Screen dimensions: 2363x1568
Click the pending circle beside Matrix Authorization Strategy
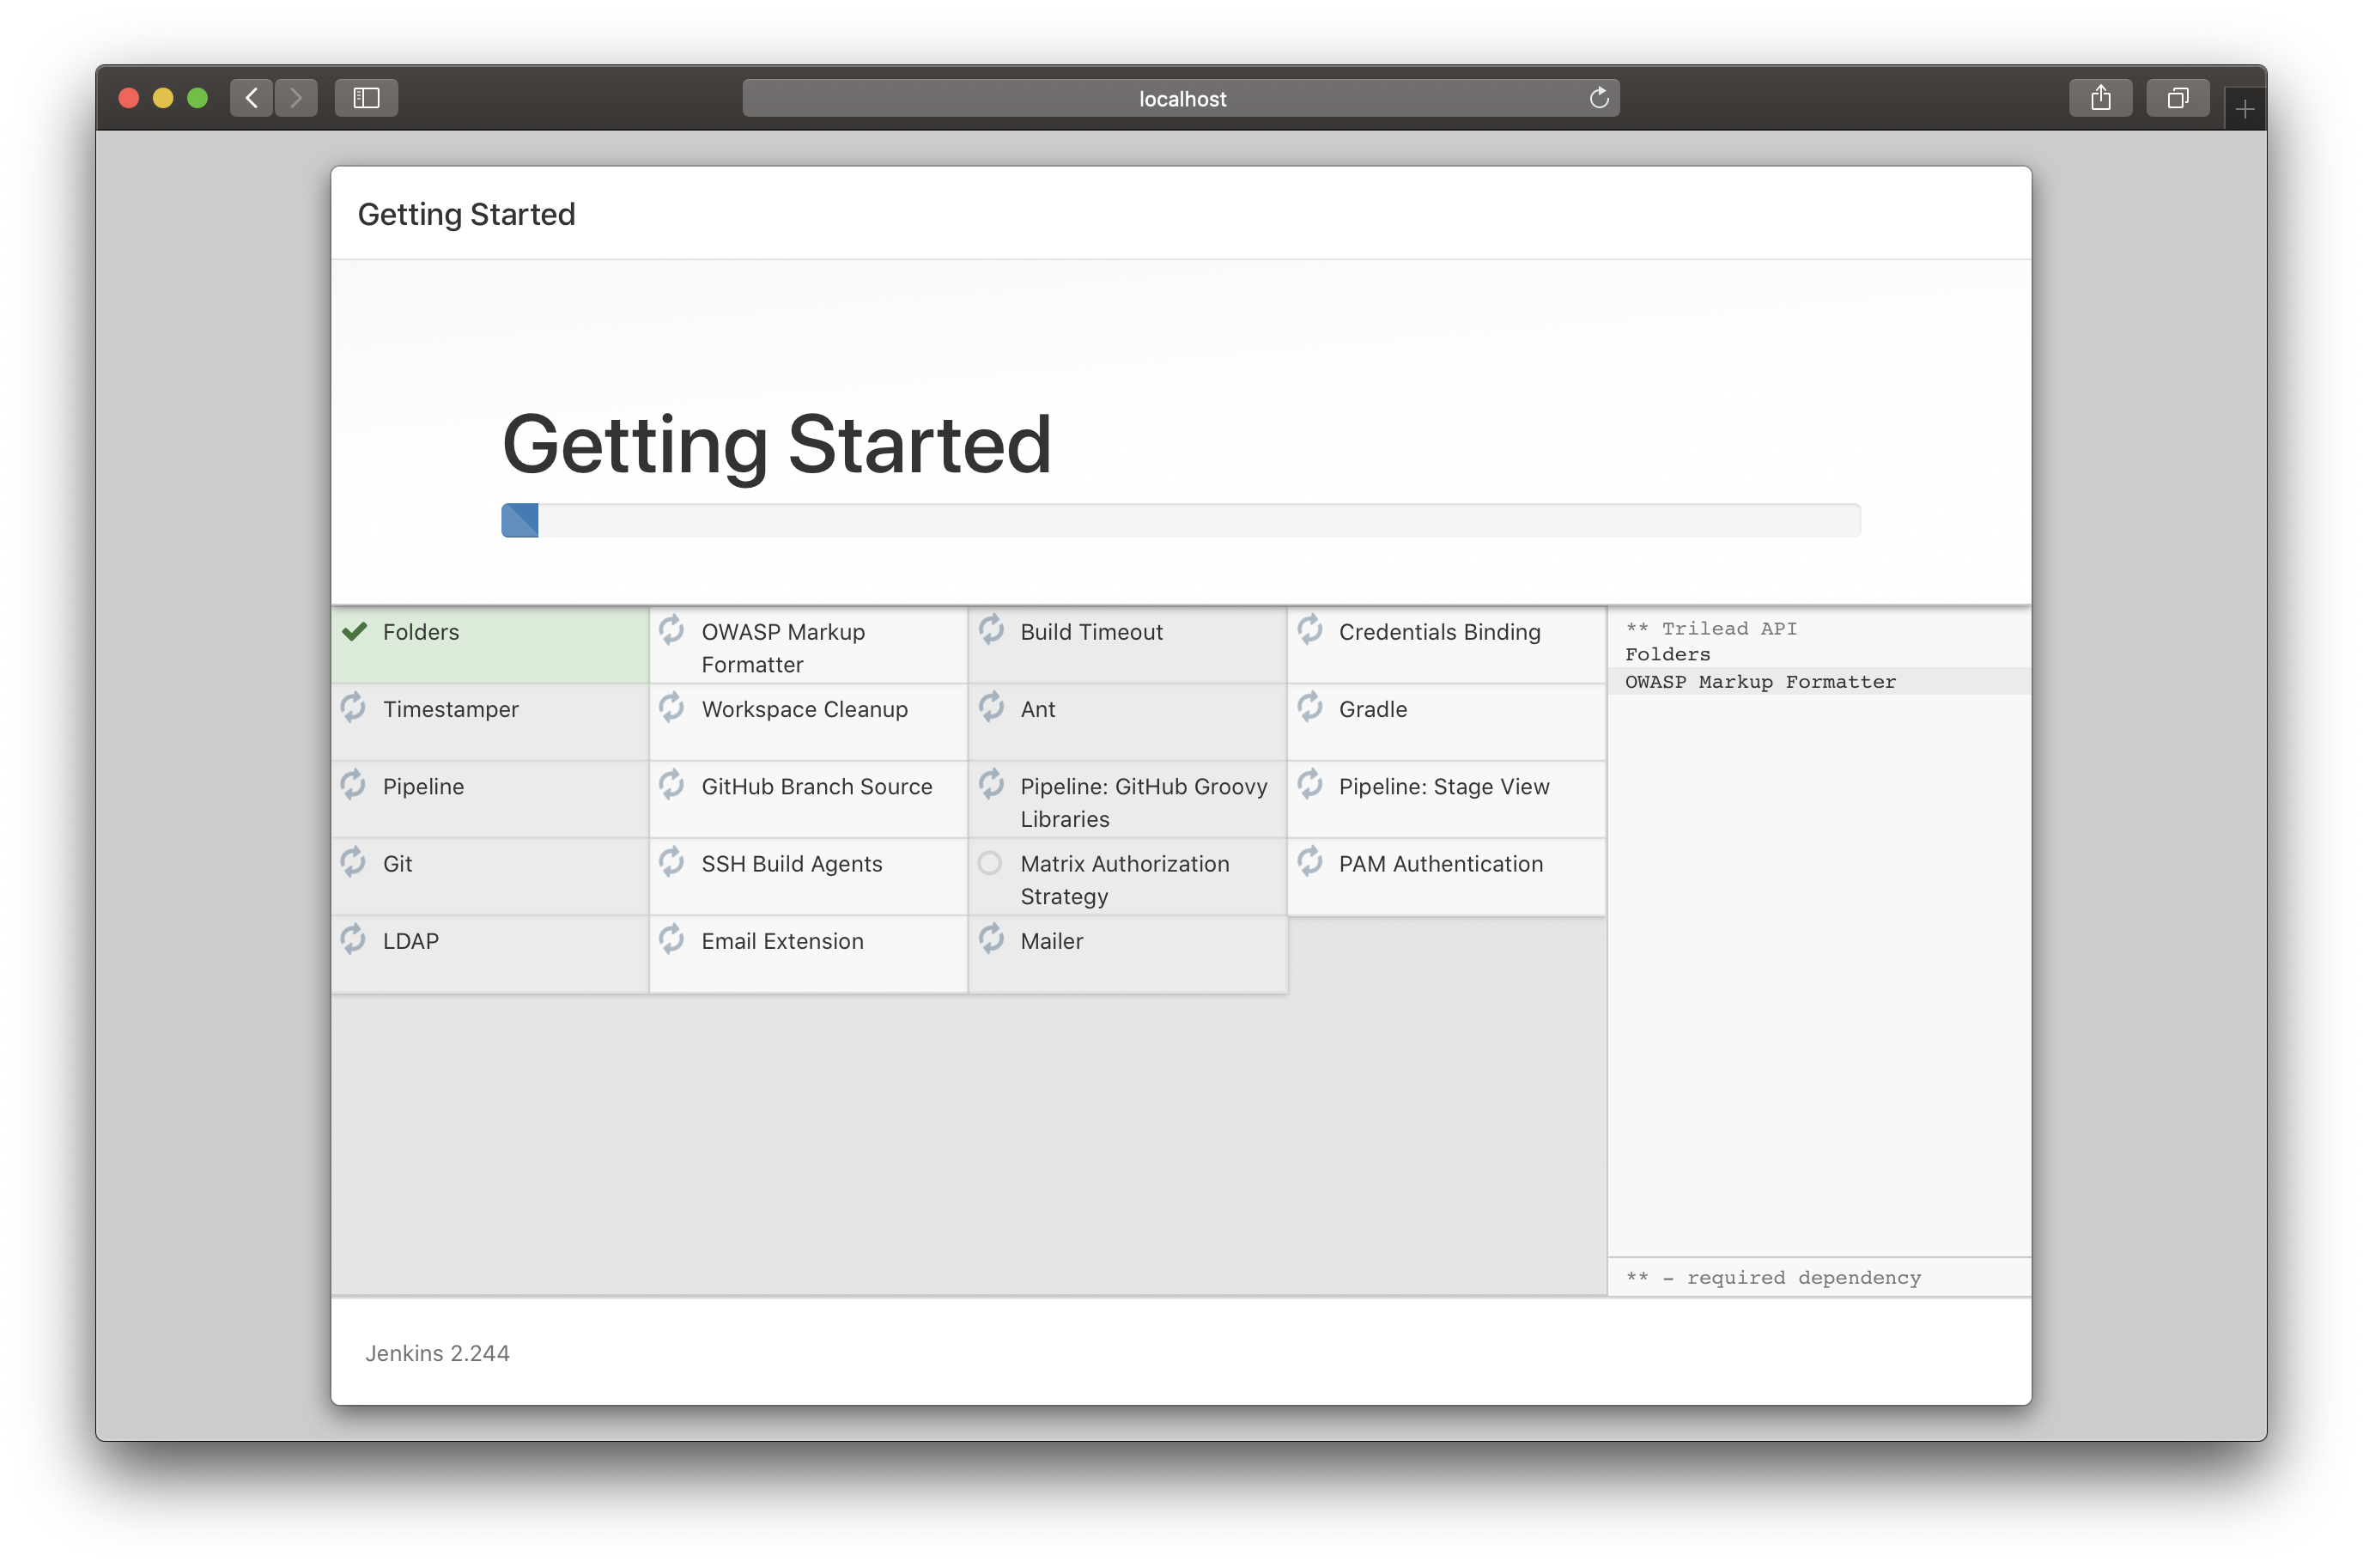click(x=989, y=863)
